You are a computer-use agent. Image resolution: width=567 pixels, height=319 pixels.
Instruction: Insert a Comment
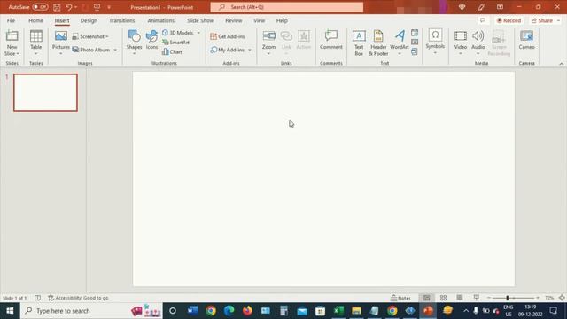tap(330, 41)
